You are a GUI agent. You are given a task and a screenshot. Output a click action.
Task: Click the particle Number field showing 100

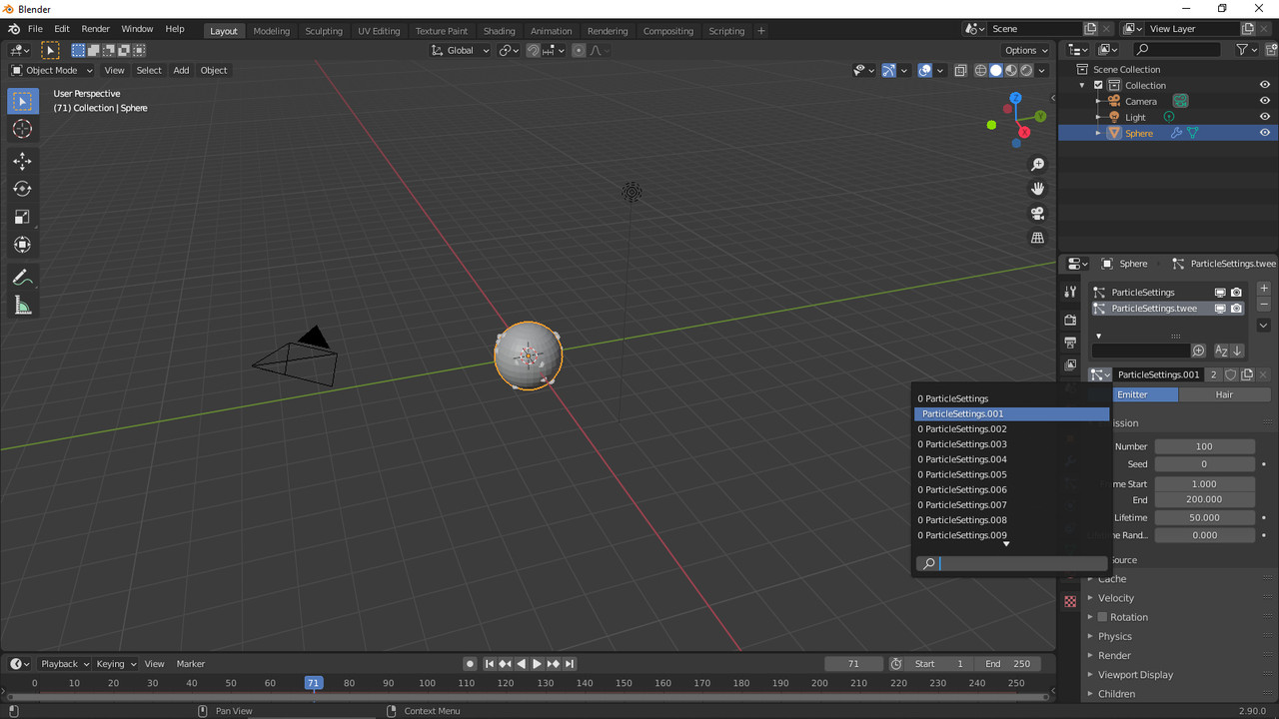point(1204,446)
